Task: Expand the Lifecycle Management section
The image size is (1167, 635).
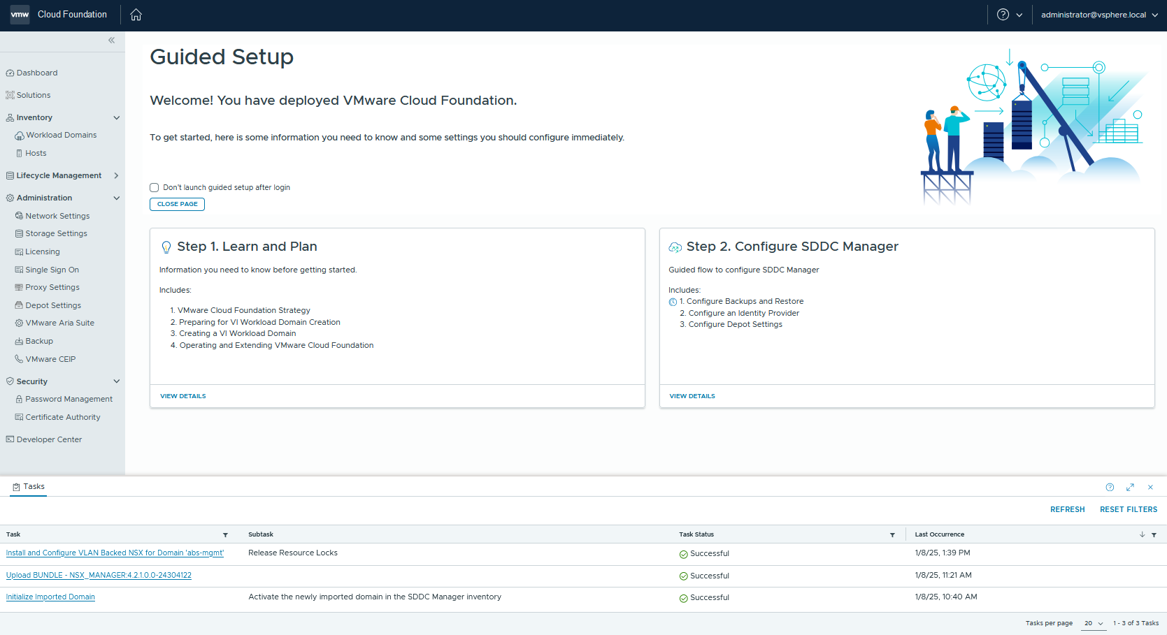Action: 117,176
